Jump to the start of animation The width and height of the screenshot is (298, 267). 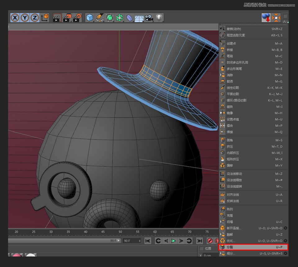(x=148, y=241)
